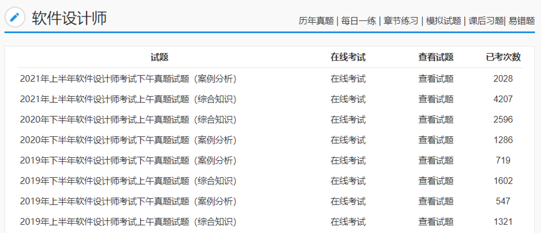Viewport: 541px width, 233px height.
Task: Start 在线考试 for 2019年下半年 综合知识
Action: tap(348, 181)
